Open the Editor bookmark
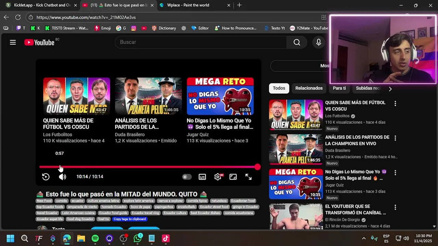Image resolution: width=438 pixels, height=246 pixels. [200, 28]
